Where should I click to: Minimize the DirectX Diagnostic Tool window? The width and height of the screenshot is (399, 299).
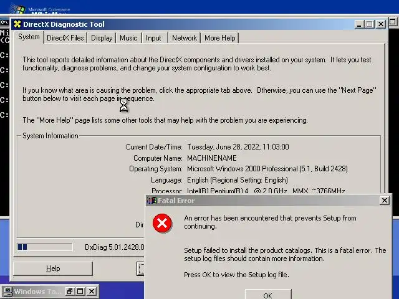(x=359, y=24)
